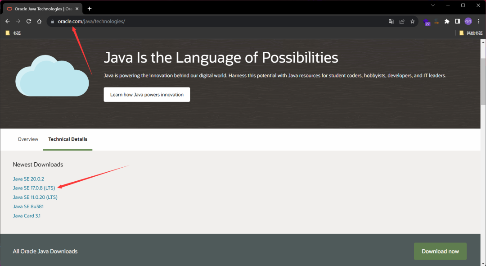Go back using the browser back arrow
The width and height of the screenshot is (486, 266).
(x=8, y=21)
